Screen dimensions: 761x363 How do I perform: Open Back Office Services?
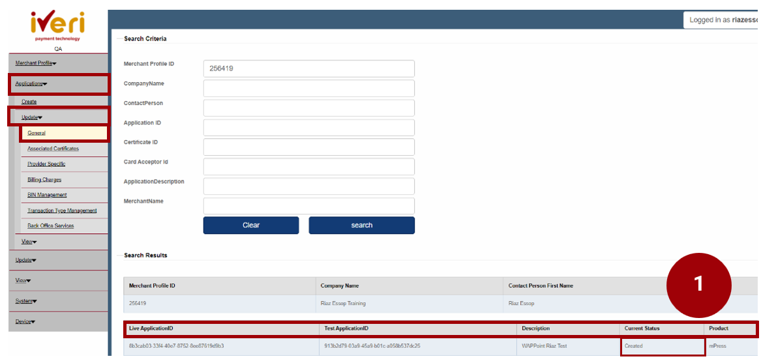(x=51, y=226)
